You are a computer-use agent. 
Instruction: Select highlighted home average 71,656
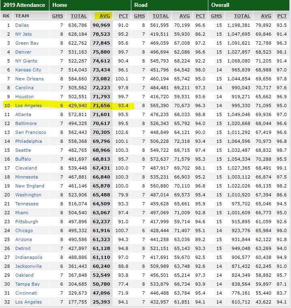click(x=101, y=106)
